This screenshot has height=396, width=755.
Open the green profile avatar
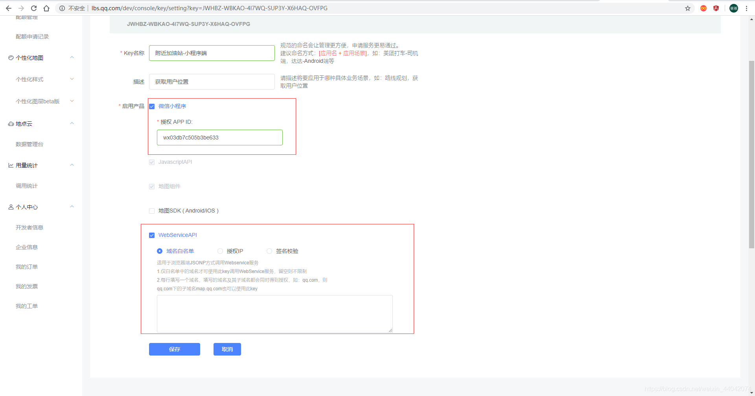click(x=734, y=8)
